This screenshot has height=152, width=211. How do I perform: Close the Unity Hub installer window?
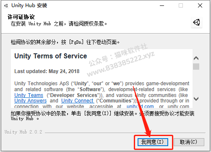click(200, 5)
